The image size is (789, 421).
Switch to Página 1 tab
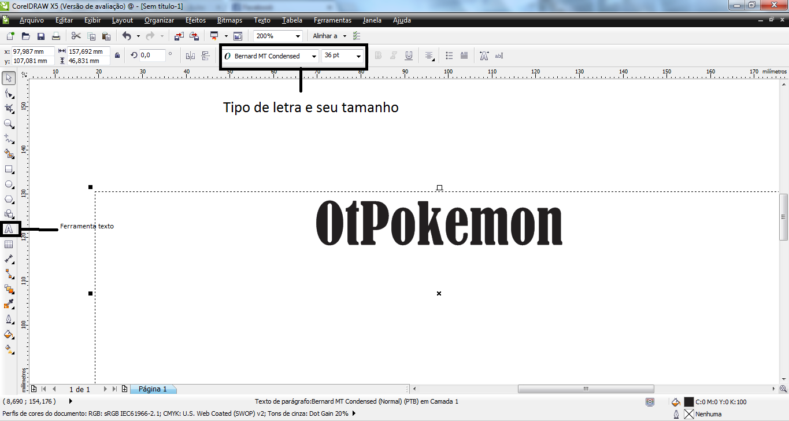pyautogui.click(x=153, y=389)
